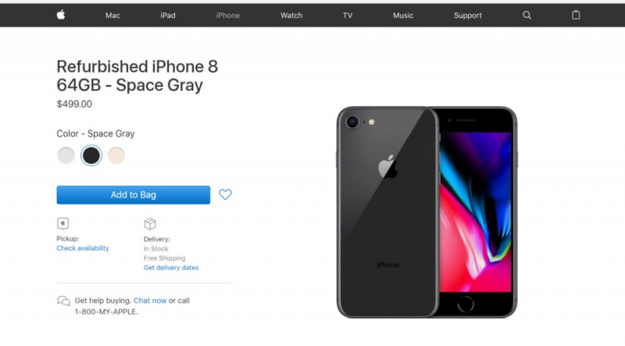Open the Mac menu
The width and height of the screenshot is (625, 346).
112,16
